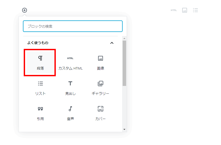Click the add block plus icon

[25, 10]
